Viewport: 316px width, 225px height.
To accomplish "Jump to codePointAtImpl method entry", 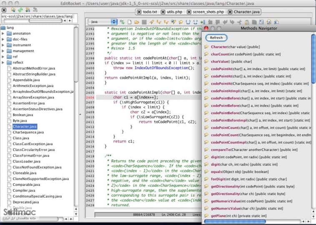I will pyautogui.click(x=256, y=91).
